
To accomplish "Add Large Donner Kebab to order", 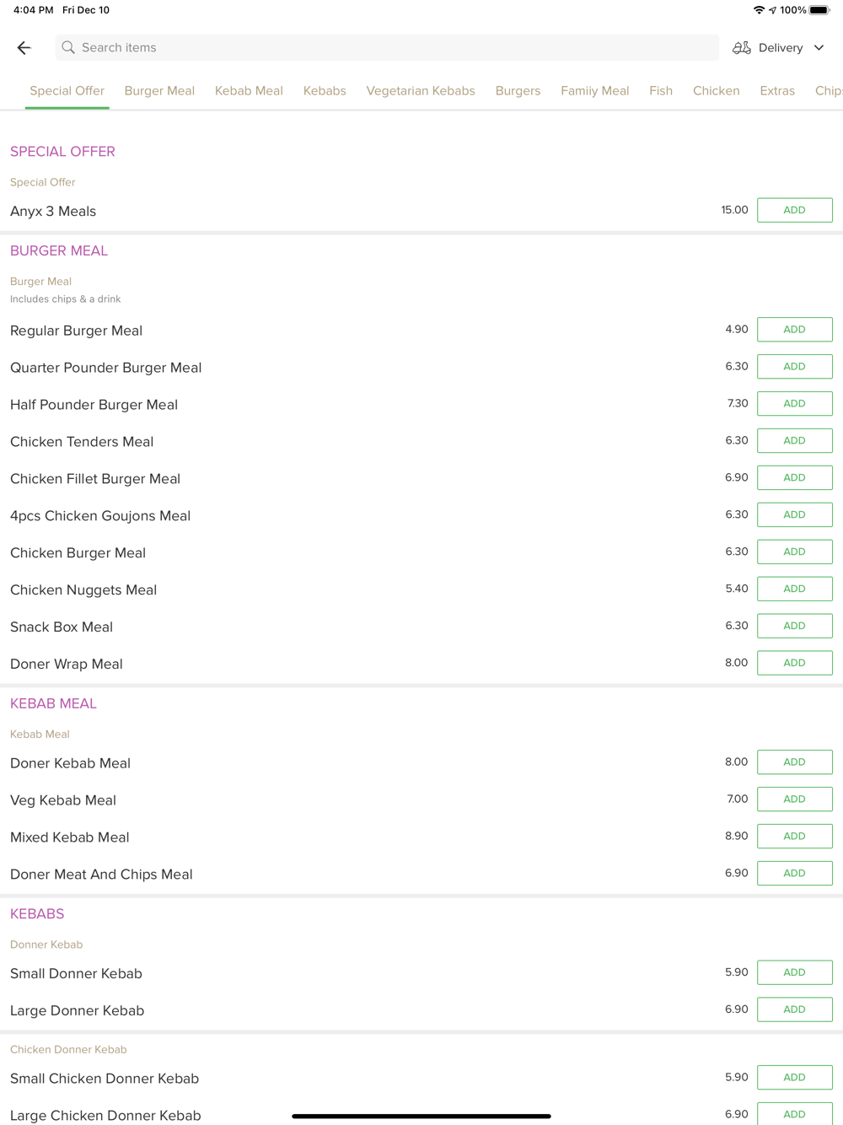I will [x=795, y=1009].
